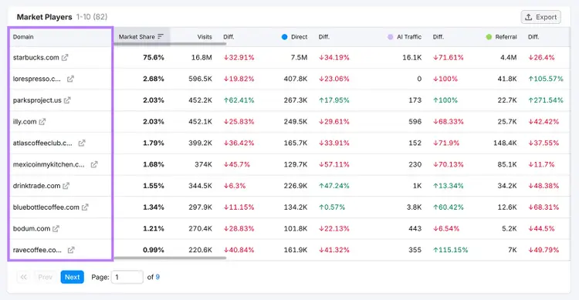Click drinktrade.com domain name
The height and width of the screenshot is (300, 579).
pyautogui.click(x=36, y=186)
